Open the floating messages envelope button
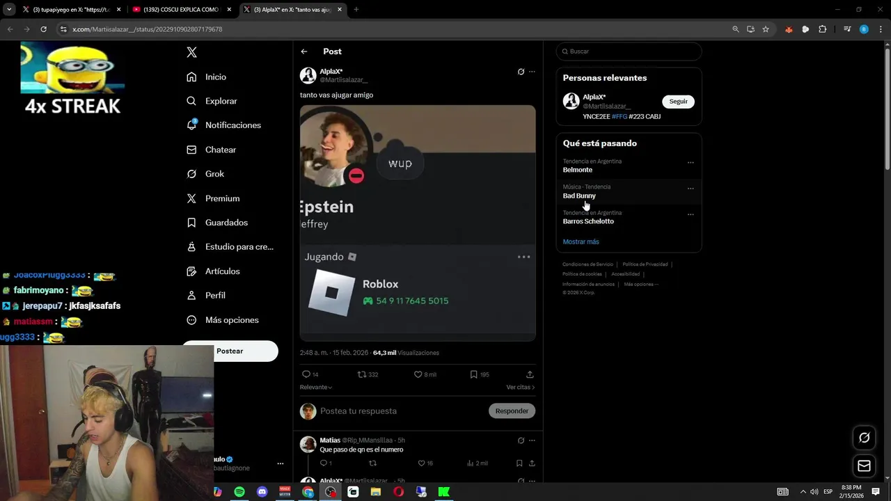The width and height of the screenshot is (891, 501). pos(864,466)
